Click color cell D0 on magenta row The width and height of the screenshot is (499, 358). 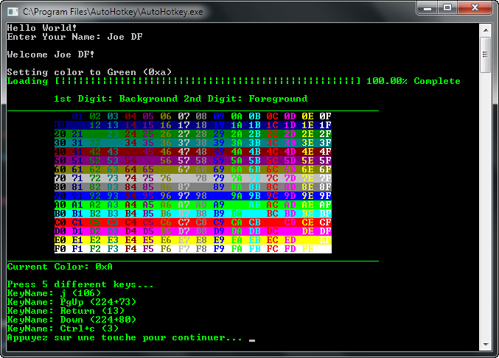point(60,231)
